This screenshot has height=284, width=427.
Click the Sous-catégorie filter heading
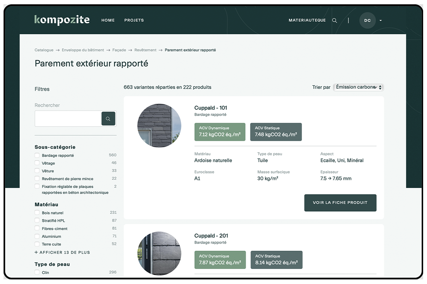click(x=55, y=147)
